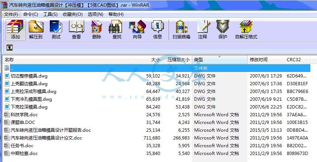Image resolution: width=317 pixels, height=162 pixels.
Task: Select file name 下壳拉深模具.dwg
Action: click(29, 107)
